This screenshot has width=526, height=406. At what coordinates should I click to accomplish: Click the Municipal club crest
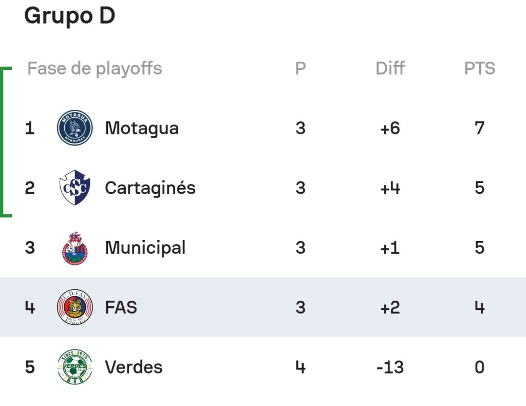click(x=75, y=248)
